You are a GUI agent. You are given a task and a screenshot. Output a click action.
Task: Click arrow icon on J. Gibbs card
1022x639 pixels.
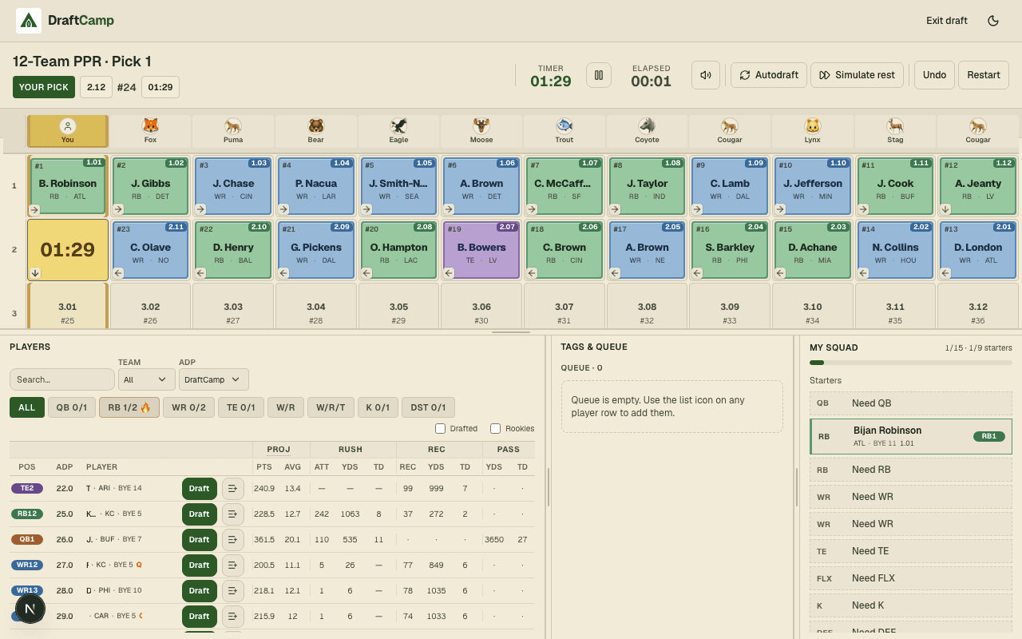pyautogui.click(x=118, y=209)
